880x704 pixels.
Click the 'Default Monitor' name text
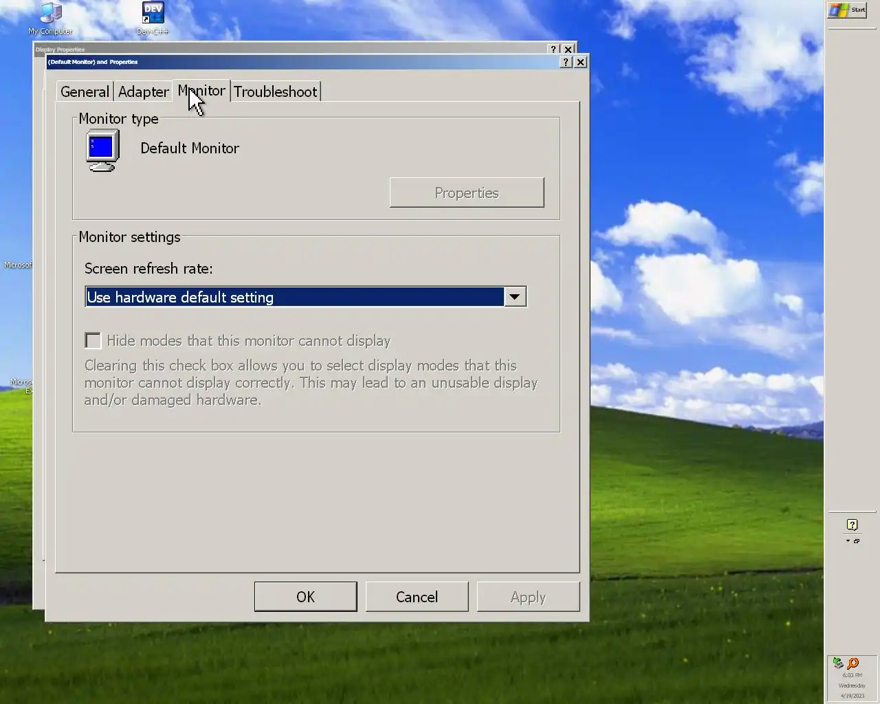190,148
